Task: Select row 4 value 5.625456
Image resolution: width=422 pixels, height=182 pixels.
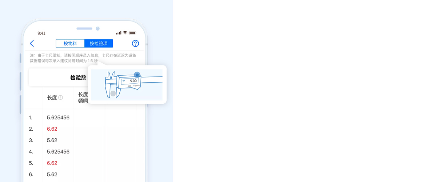Action: pyautogui.click(x=58, y=151)
